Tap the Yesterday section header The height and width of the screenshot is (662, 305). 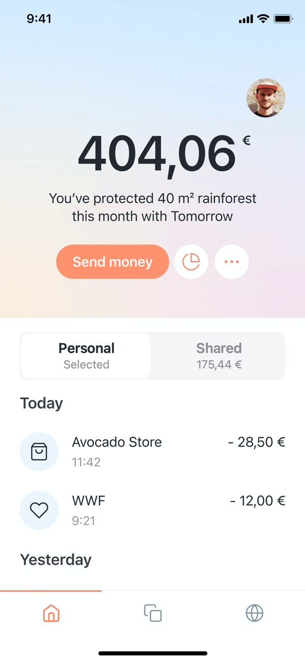click(x=56, y=560)
